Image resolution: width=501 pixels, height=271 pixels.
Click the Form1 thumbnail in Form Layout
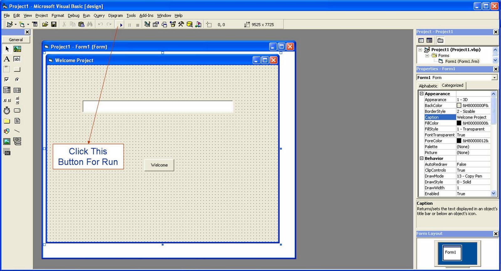(452, 253)
